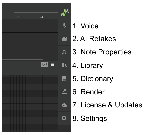Image resolution: width=145 pixels, height=135 pixels.
Task: Open AI Retakes clapperboard panel
Action: (64, 39)
